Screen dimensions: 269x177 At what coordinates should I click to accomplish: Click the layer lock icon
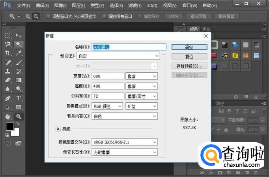pos(226,130)
